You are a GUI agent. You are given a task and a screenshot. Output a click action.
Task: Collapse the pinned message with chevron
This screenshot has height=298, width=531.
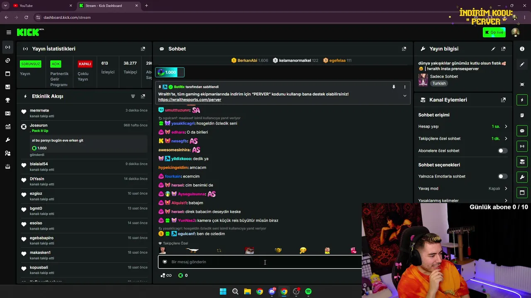[405, 96]
